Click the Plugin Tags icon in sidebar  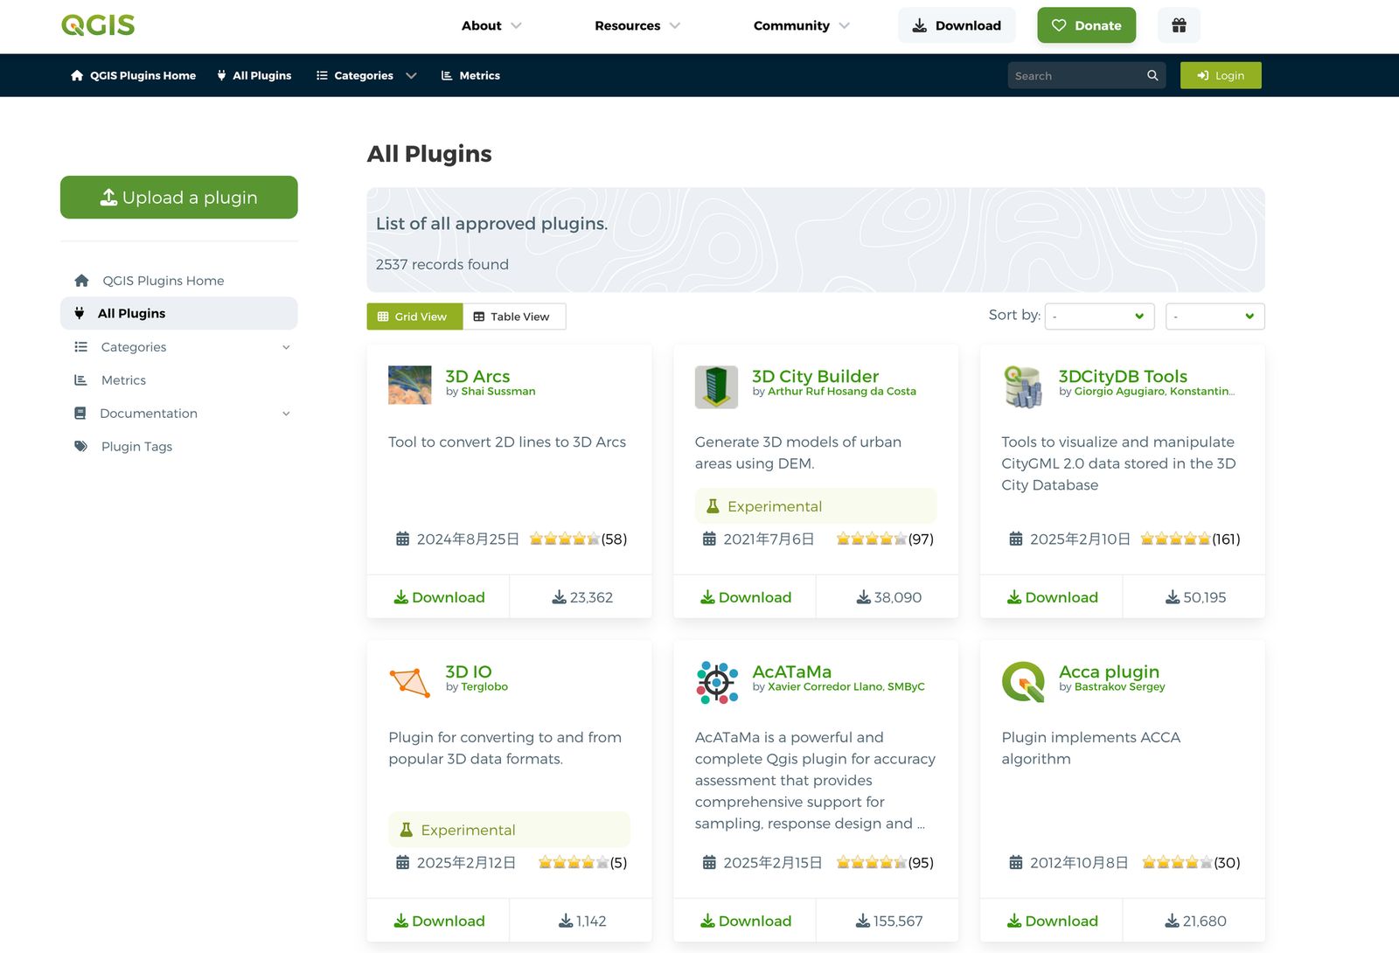click(x=81, y=447)
